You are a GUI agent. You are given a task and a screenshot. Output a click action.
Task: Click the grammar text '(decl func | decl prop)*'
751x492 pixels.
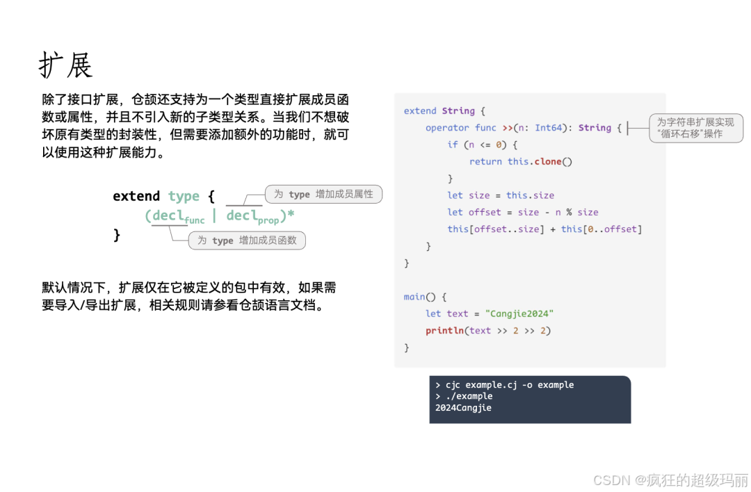219,217
